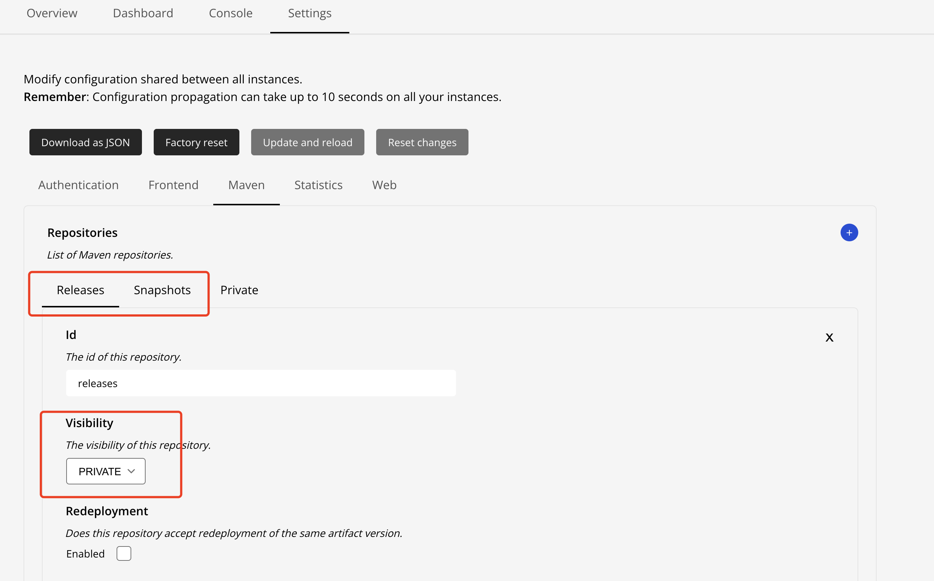Screen dimensions: 934x581
Task: Click the repository Id input field
Action: coord(261,383)
